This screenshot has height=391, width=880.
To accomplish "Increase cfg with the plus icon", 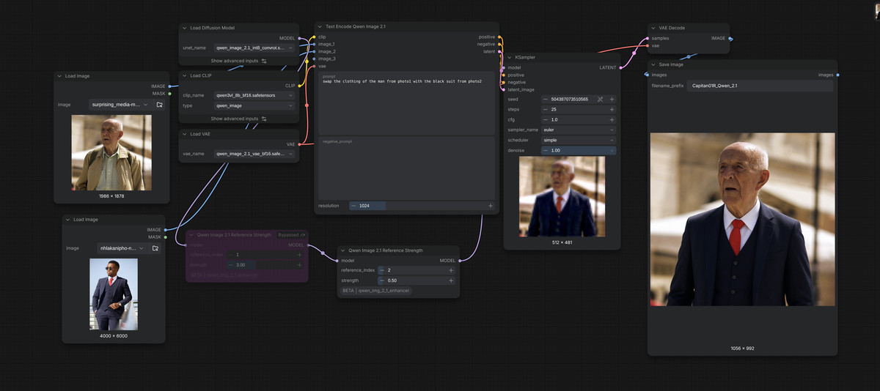I will coord(612,119).
